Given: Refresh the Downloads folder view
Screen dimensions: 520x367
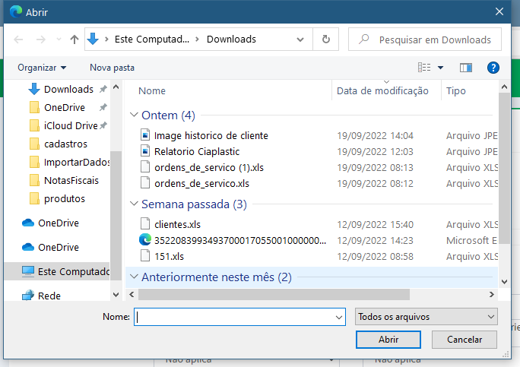Looking at the screenshot, I should (326, 40).
